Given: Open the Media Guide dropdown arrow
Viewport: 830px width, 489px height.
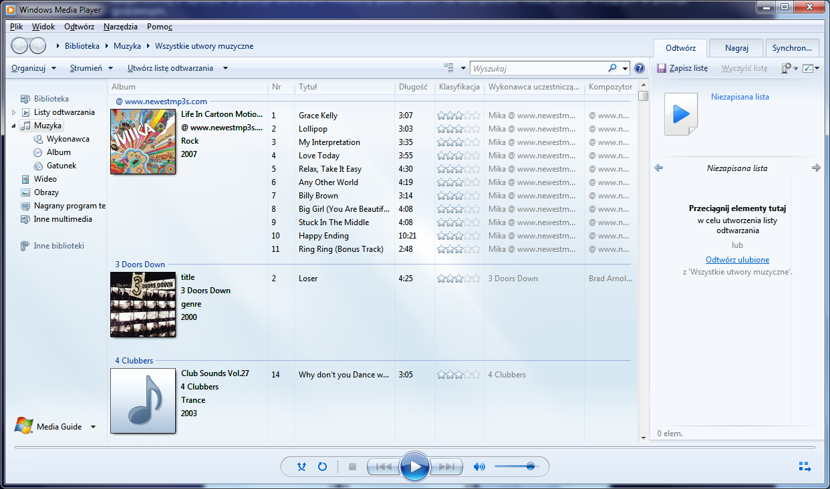Looking at the screenshot, I should [x=93, y=427].
